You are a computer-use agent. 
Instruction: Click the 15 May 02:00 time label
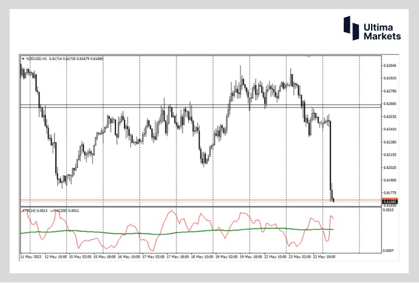[80, 256]
